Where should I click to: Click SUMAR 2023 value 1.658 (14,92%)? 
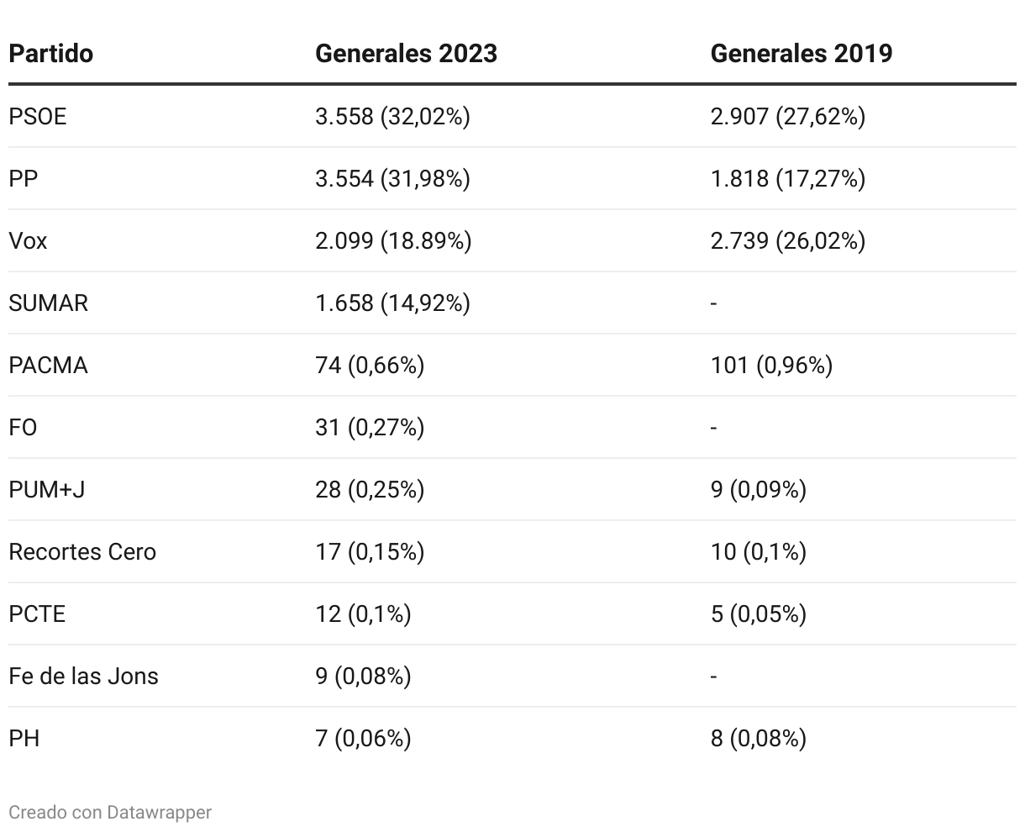(x=392, y=303)
